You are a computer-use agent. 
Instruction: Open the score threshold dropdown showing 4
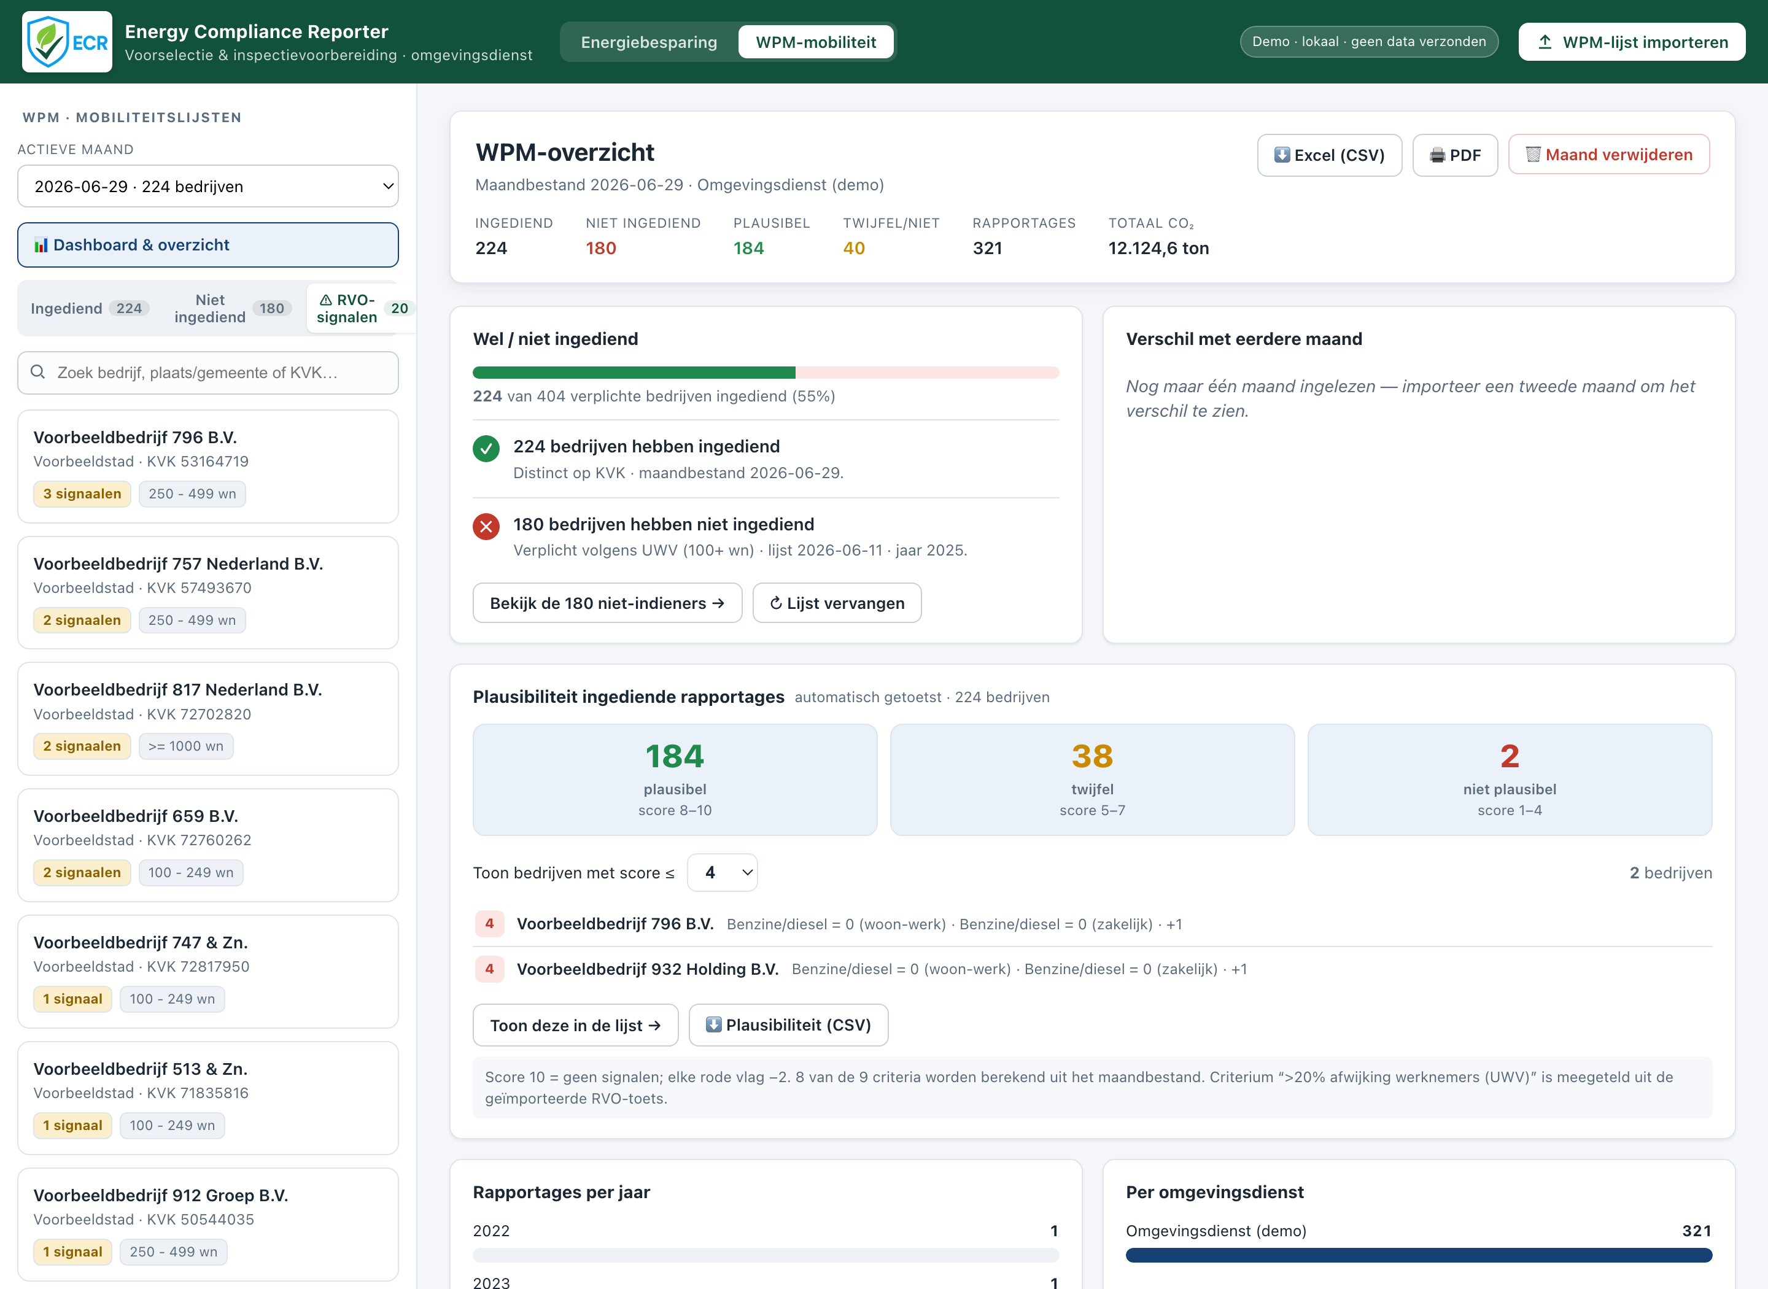tap(723, 872)
